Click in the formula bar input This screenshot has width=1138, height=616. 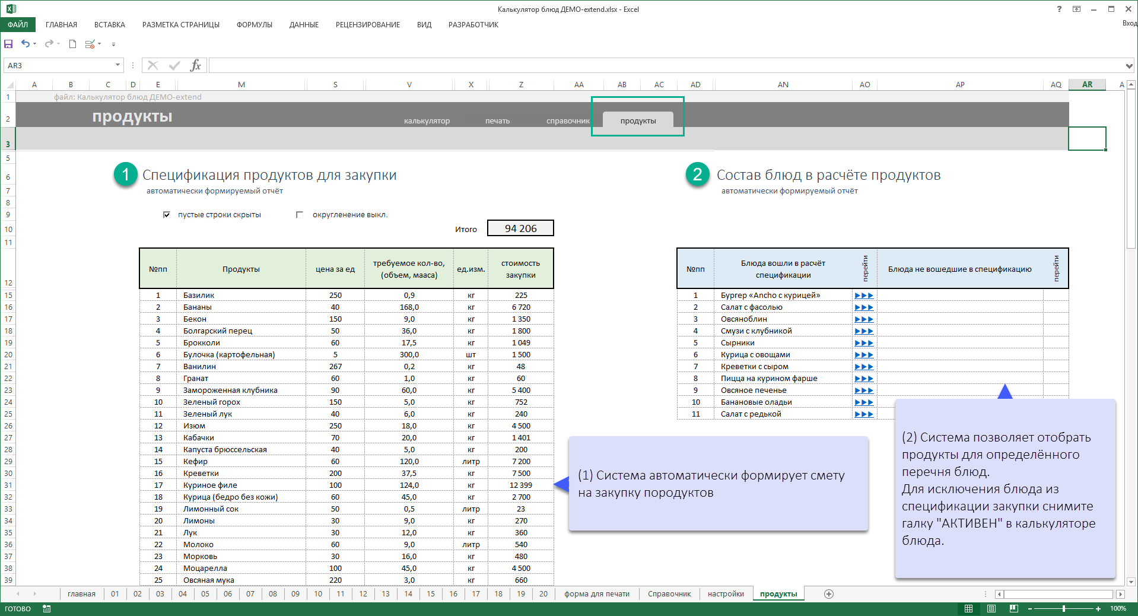(666, 65)
